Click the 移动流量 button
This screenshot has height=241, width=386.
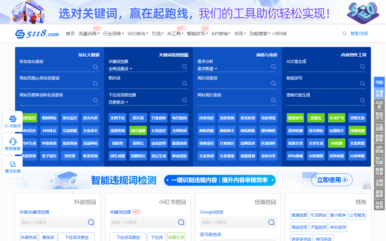click(179, 156)
